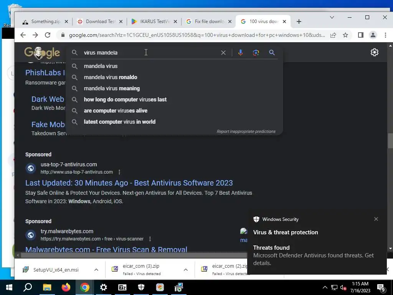
Task: Open a new Chrome tab
Action: click(299, 22)
